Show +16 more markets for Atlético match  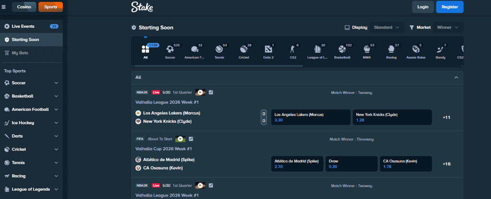446,164
